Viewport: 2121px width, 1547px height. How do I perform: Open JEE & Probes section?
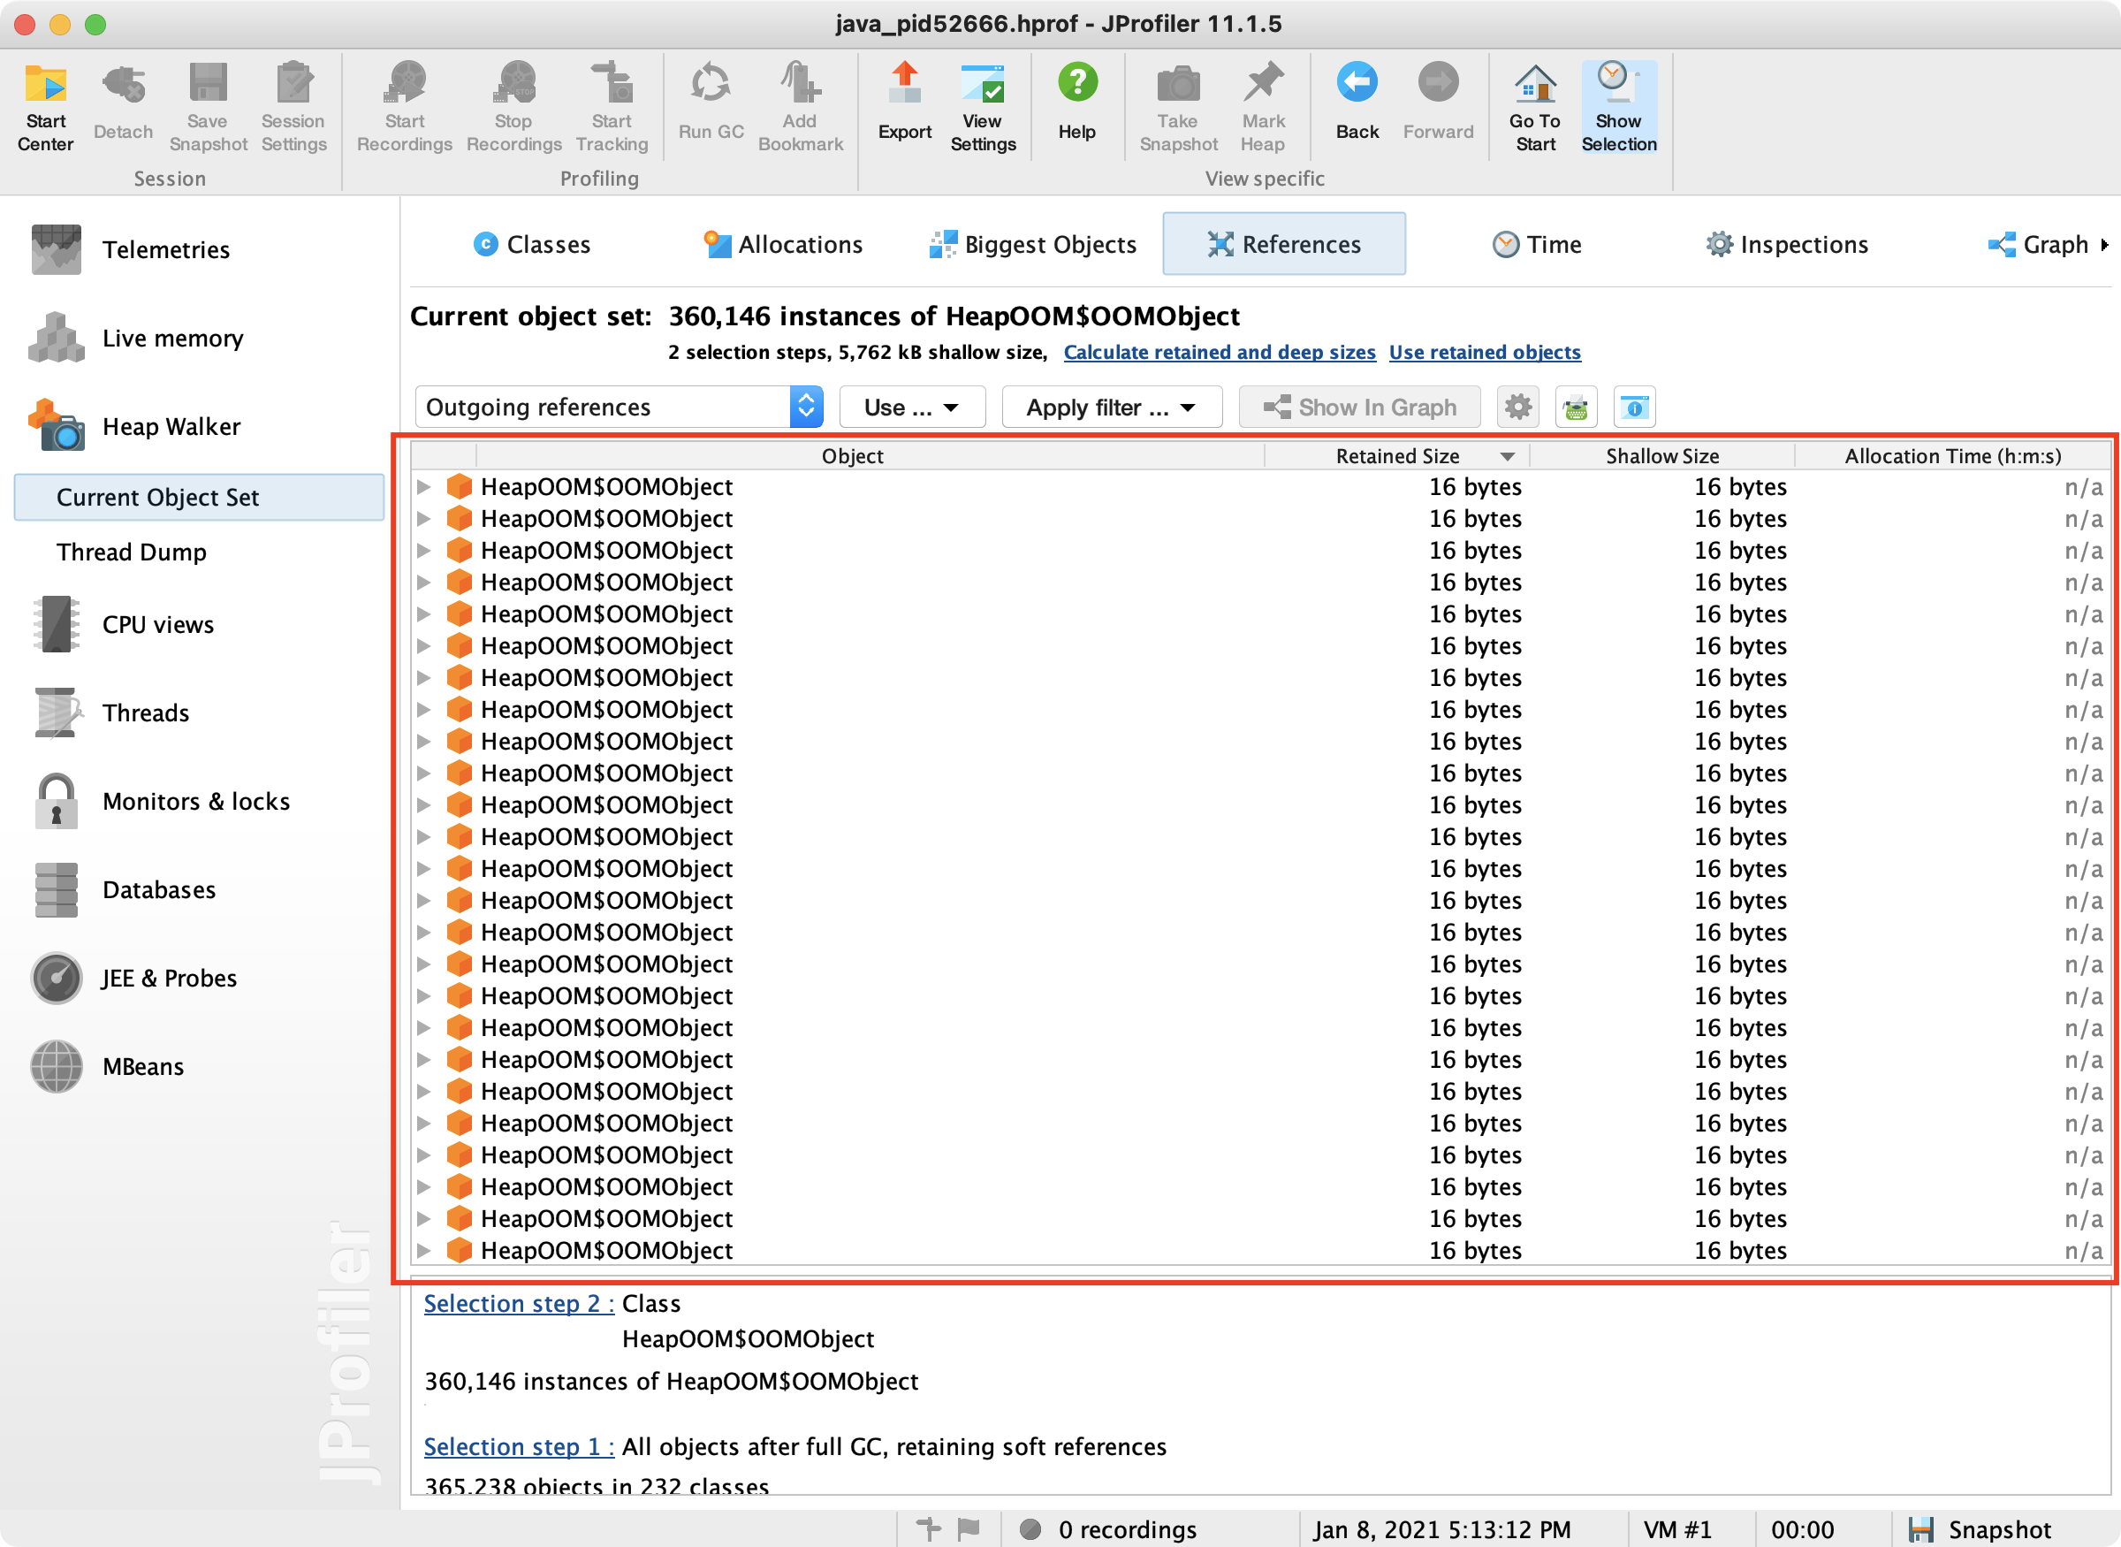coord(133,978)
